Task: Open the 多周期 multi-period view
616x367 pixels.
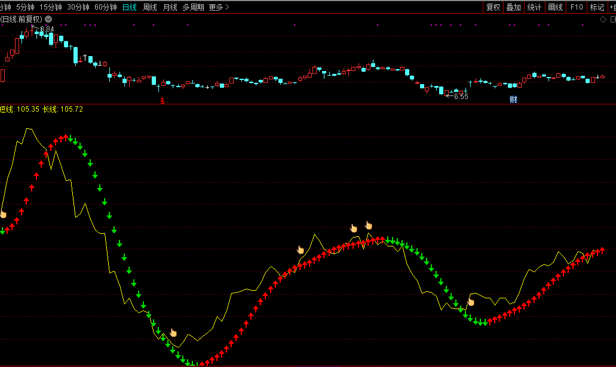Action: click(192, 7)
